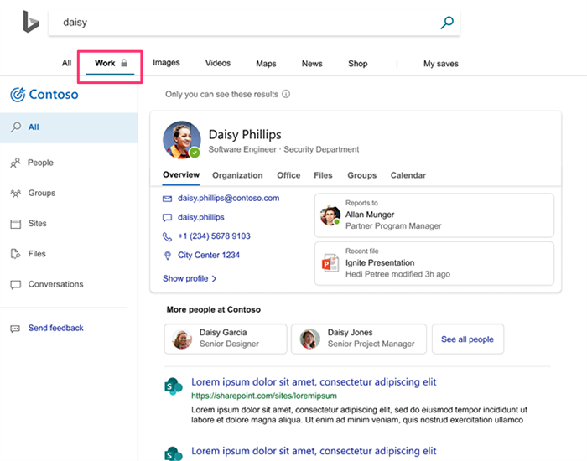The width and height of the screenshot is (587, 461).
Task: Open the first Lorem ipsum result title
Action: [x=314, y=382]
